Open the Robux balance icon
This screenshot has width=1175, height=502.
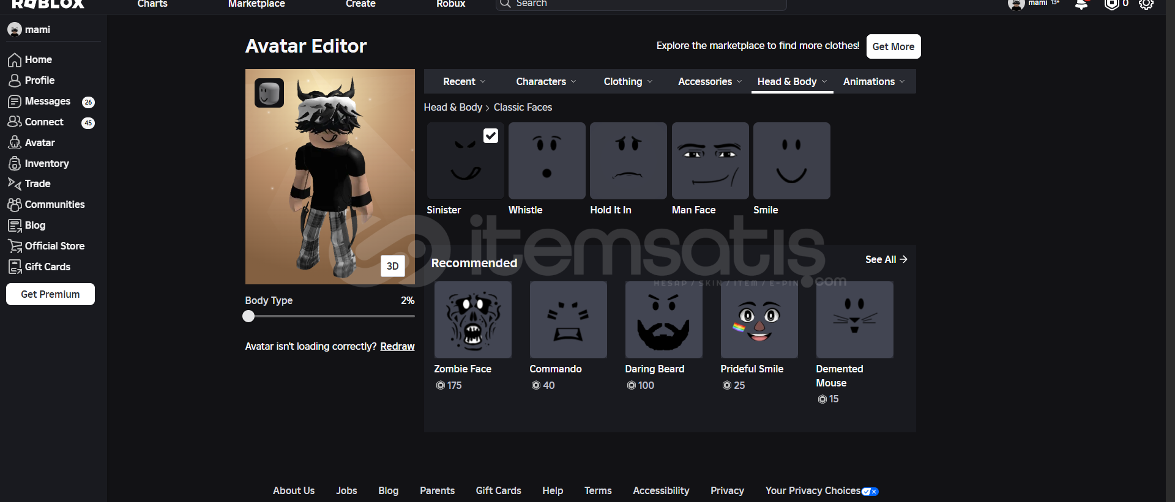pyautogui.click(x=1111, y=4)
